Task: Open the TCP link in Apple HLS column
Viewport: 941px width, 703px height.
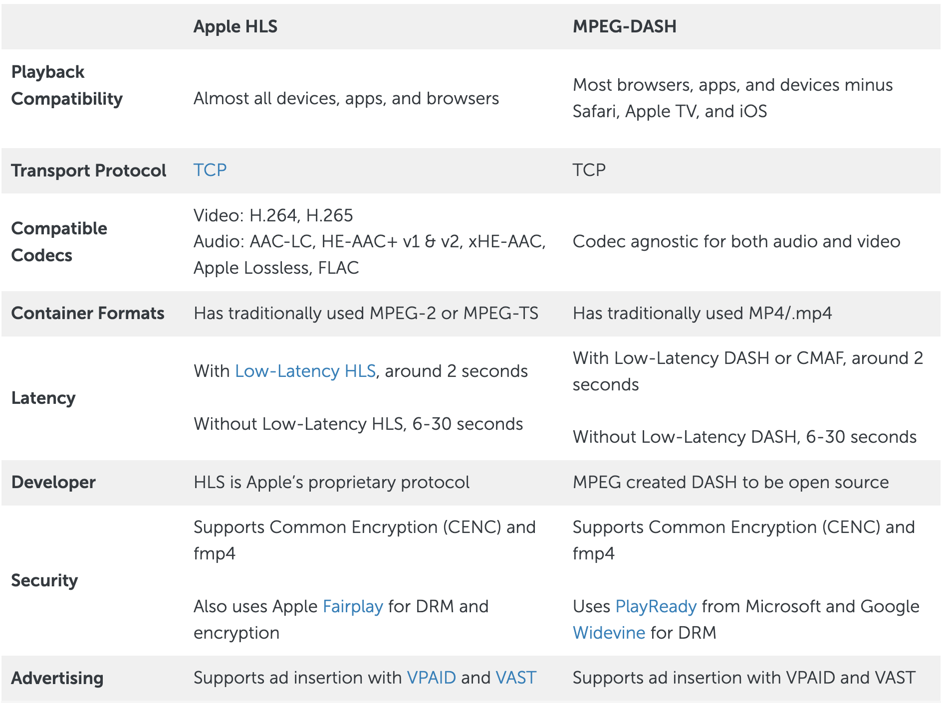Action: point(210,170)
